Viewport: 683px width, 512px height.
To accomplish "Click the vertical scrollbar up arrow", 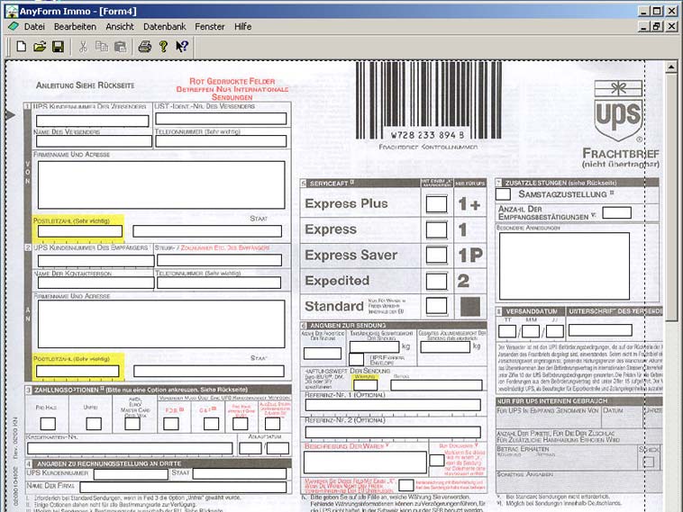I will (x=671, y=67).
